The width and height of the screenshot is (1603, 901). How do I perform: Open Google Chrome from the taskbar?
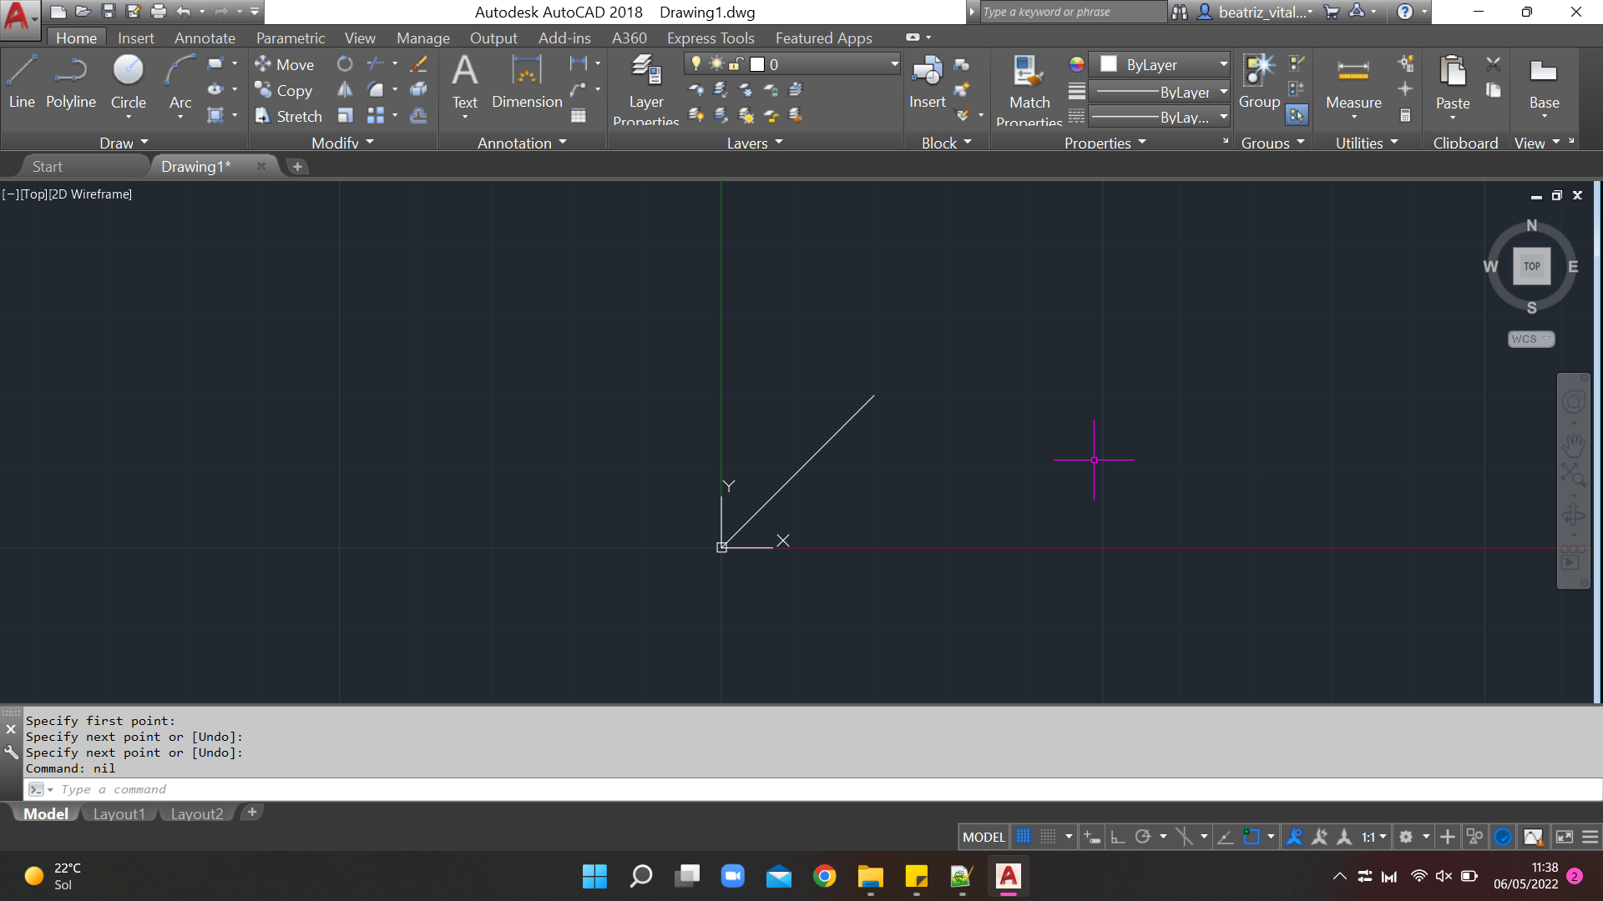pos(824,876)
